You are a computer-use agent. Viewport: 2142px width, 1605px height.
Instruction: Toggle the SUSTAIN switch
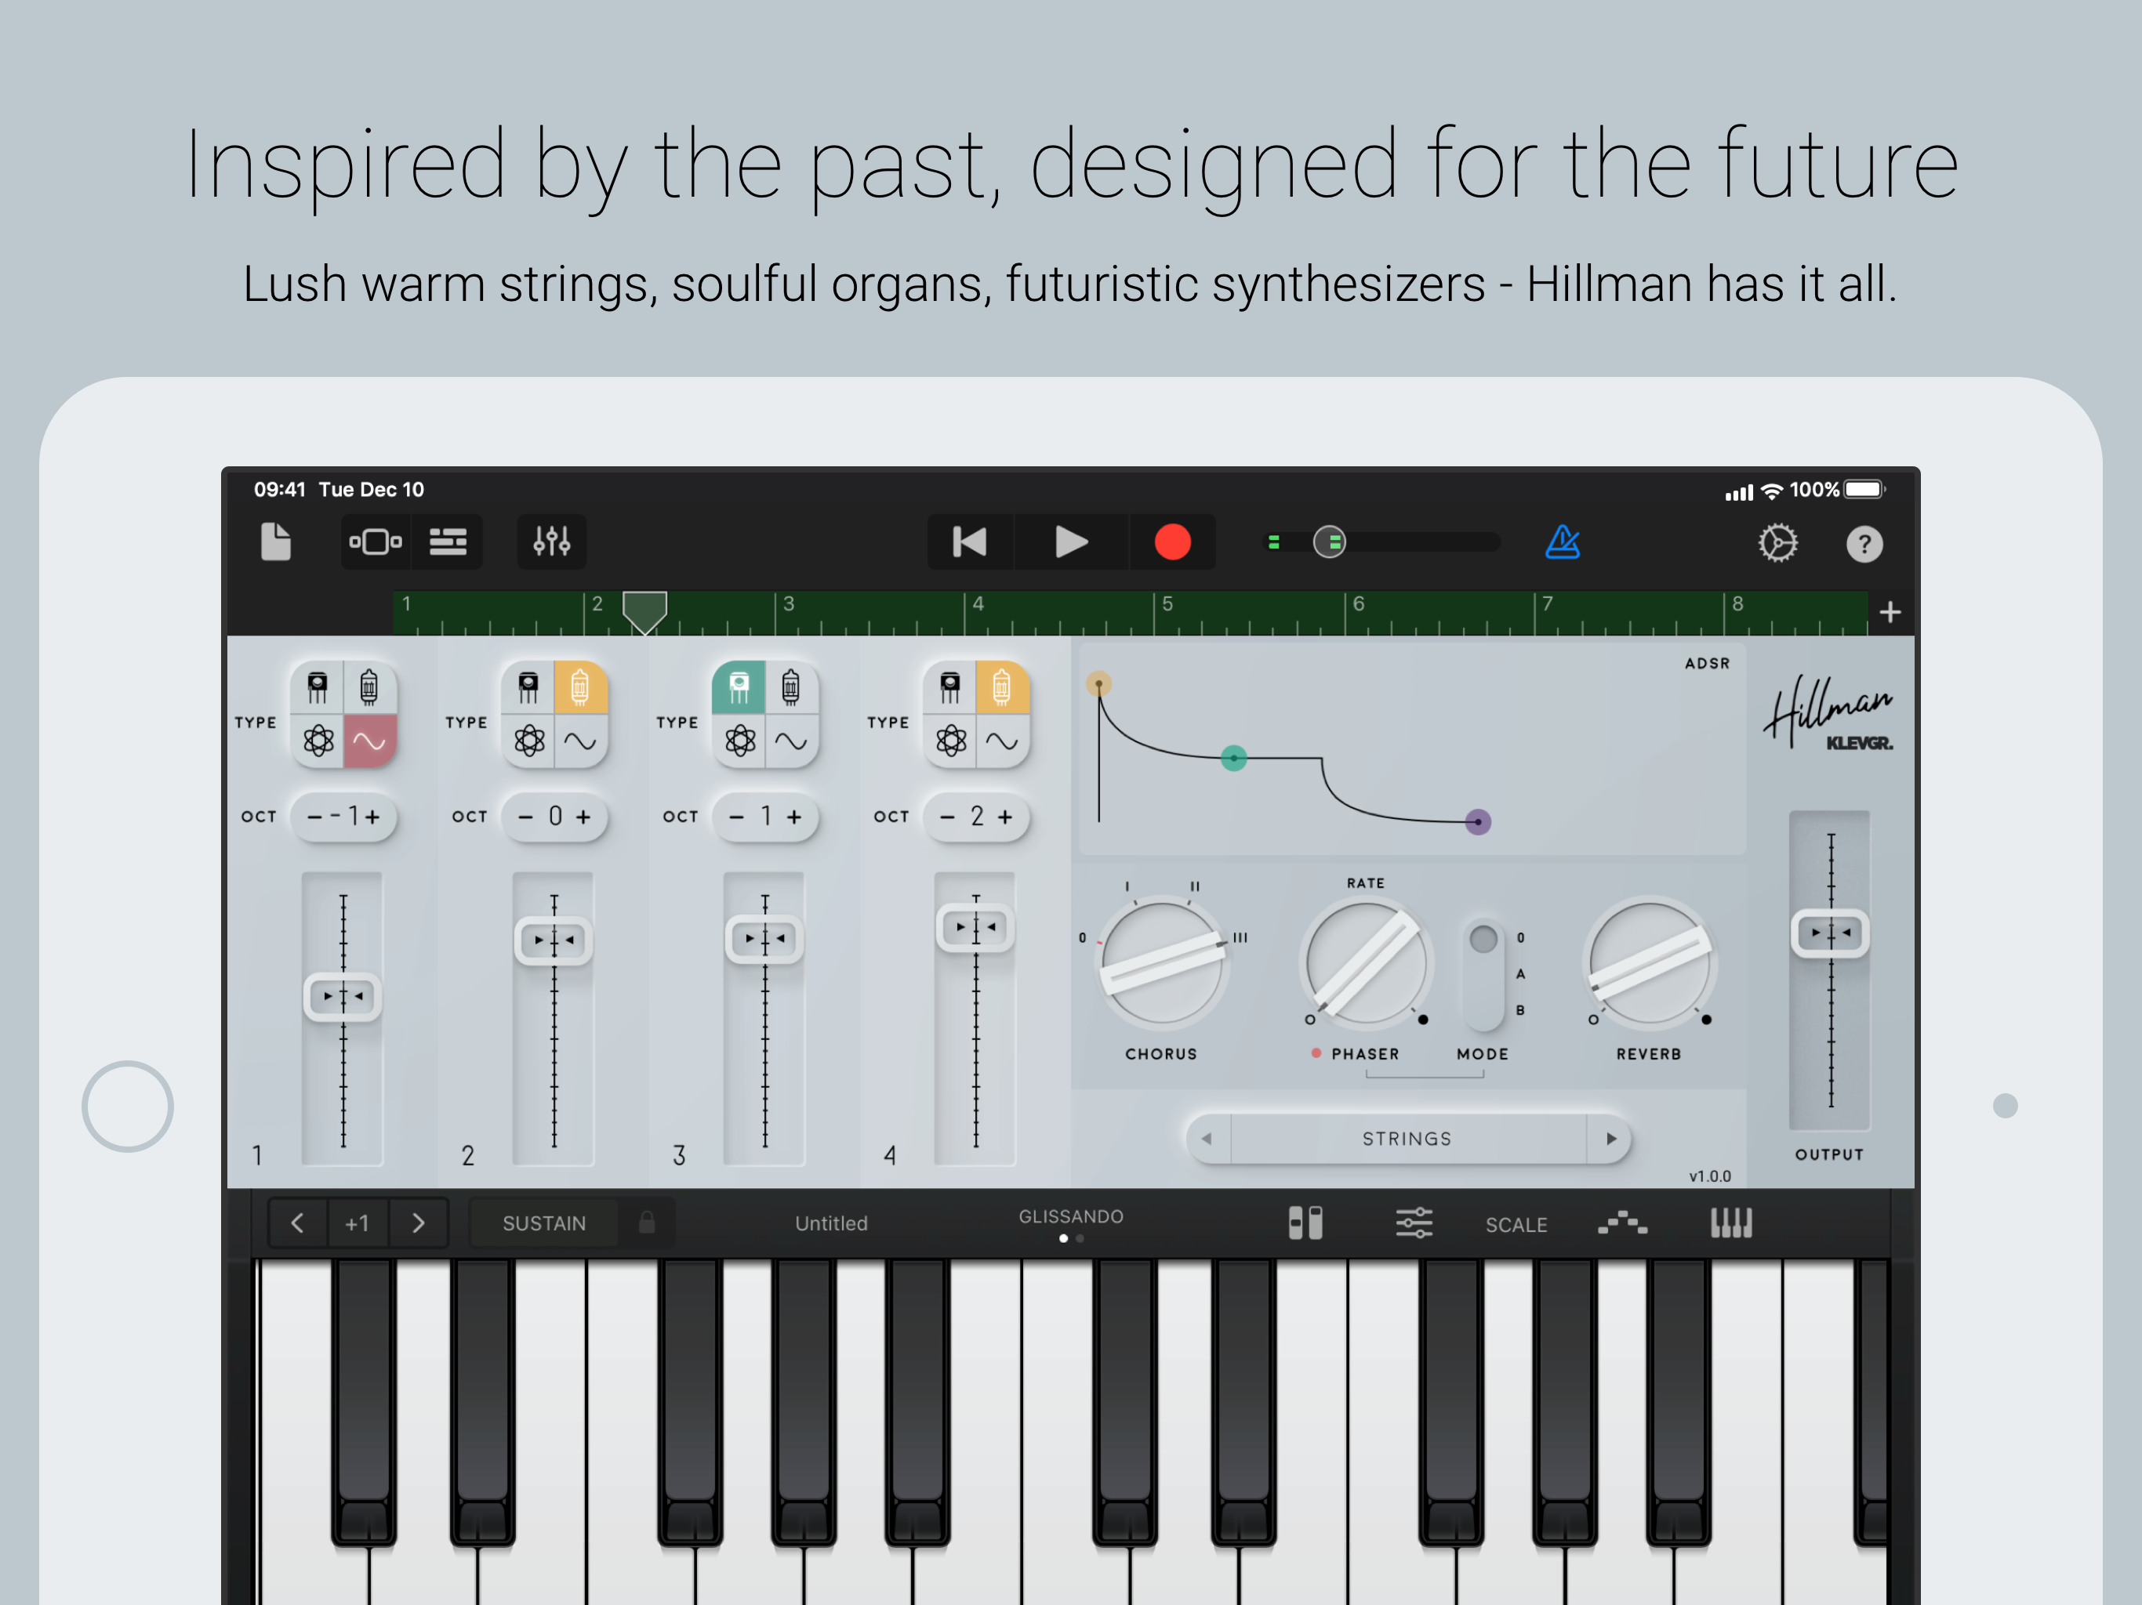[543, 1223]
